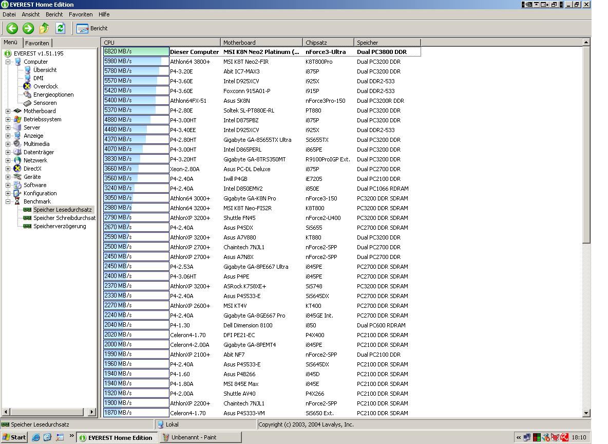Select the DMI item icon
This screenshot has height=444, width=608.
coord(27,78)
